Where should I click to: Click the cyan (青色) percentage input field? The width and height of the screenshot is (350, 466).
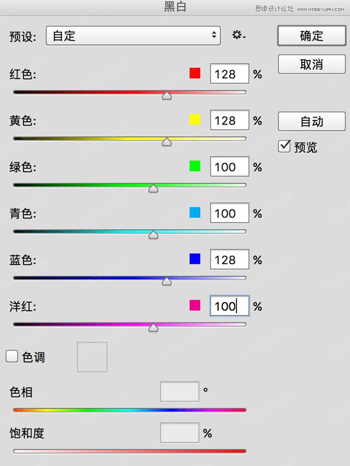pos(229,213)
